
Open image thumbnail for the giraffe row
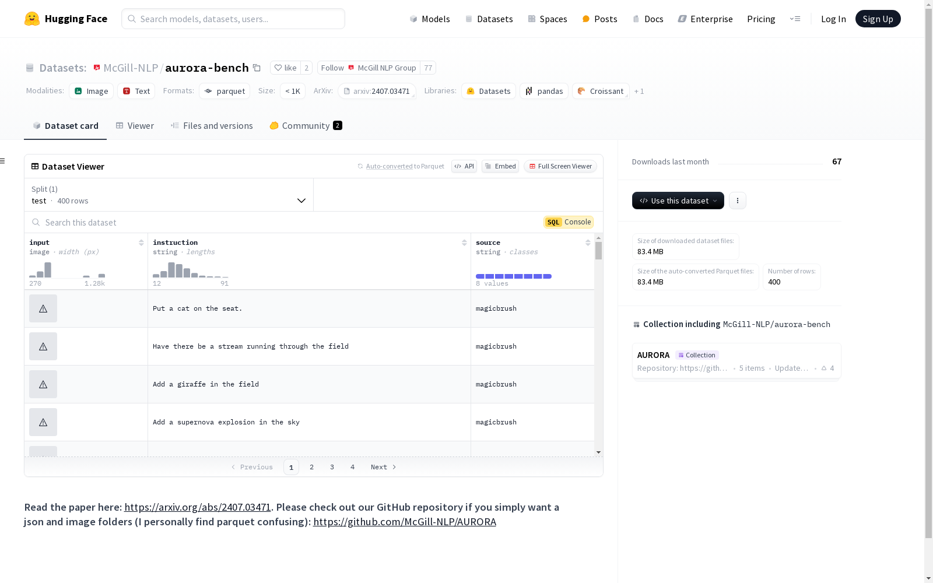(x=43, y=384)
